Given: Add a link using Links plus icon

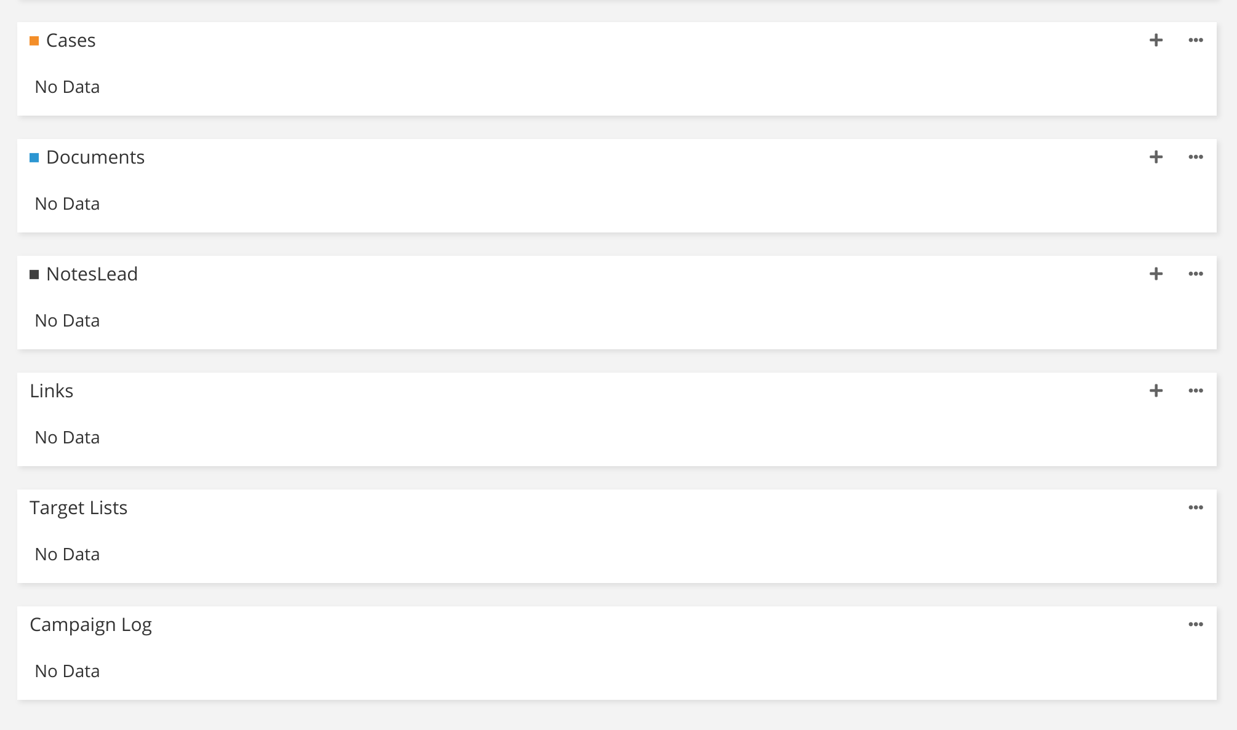Looking at the screenshot, I should point(1156,391).
